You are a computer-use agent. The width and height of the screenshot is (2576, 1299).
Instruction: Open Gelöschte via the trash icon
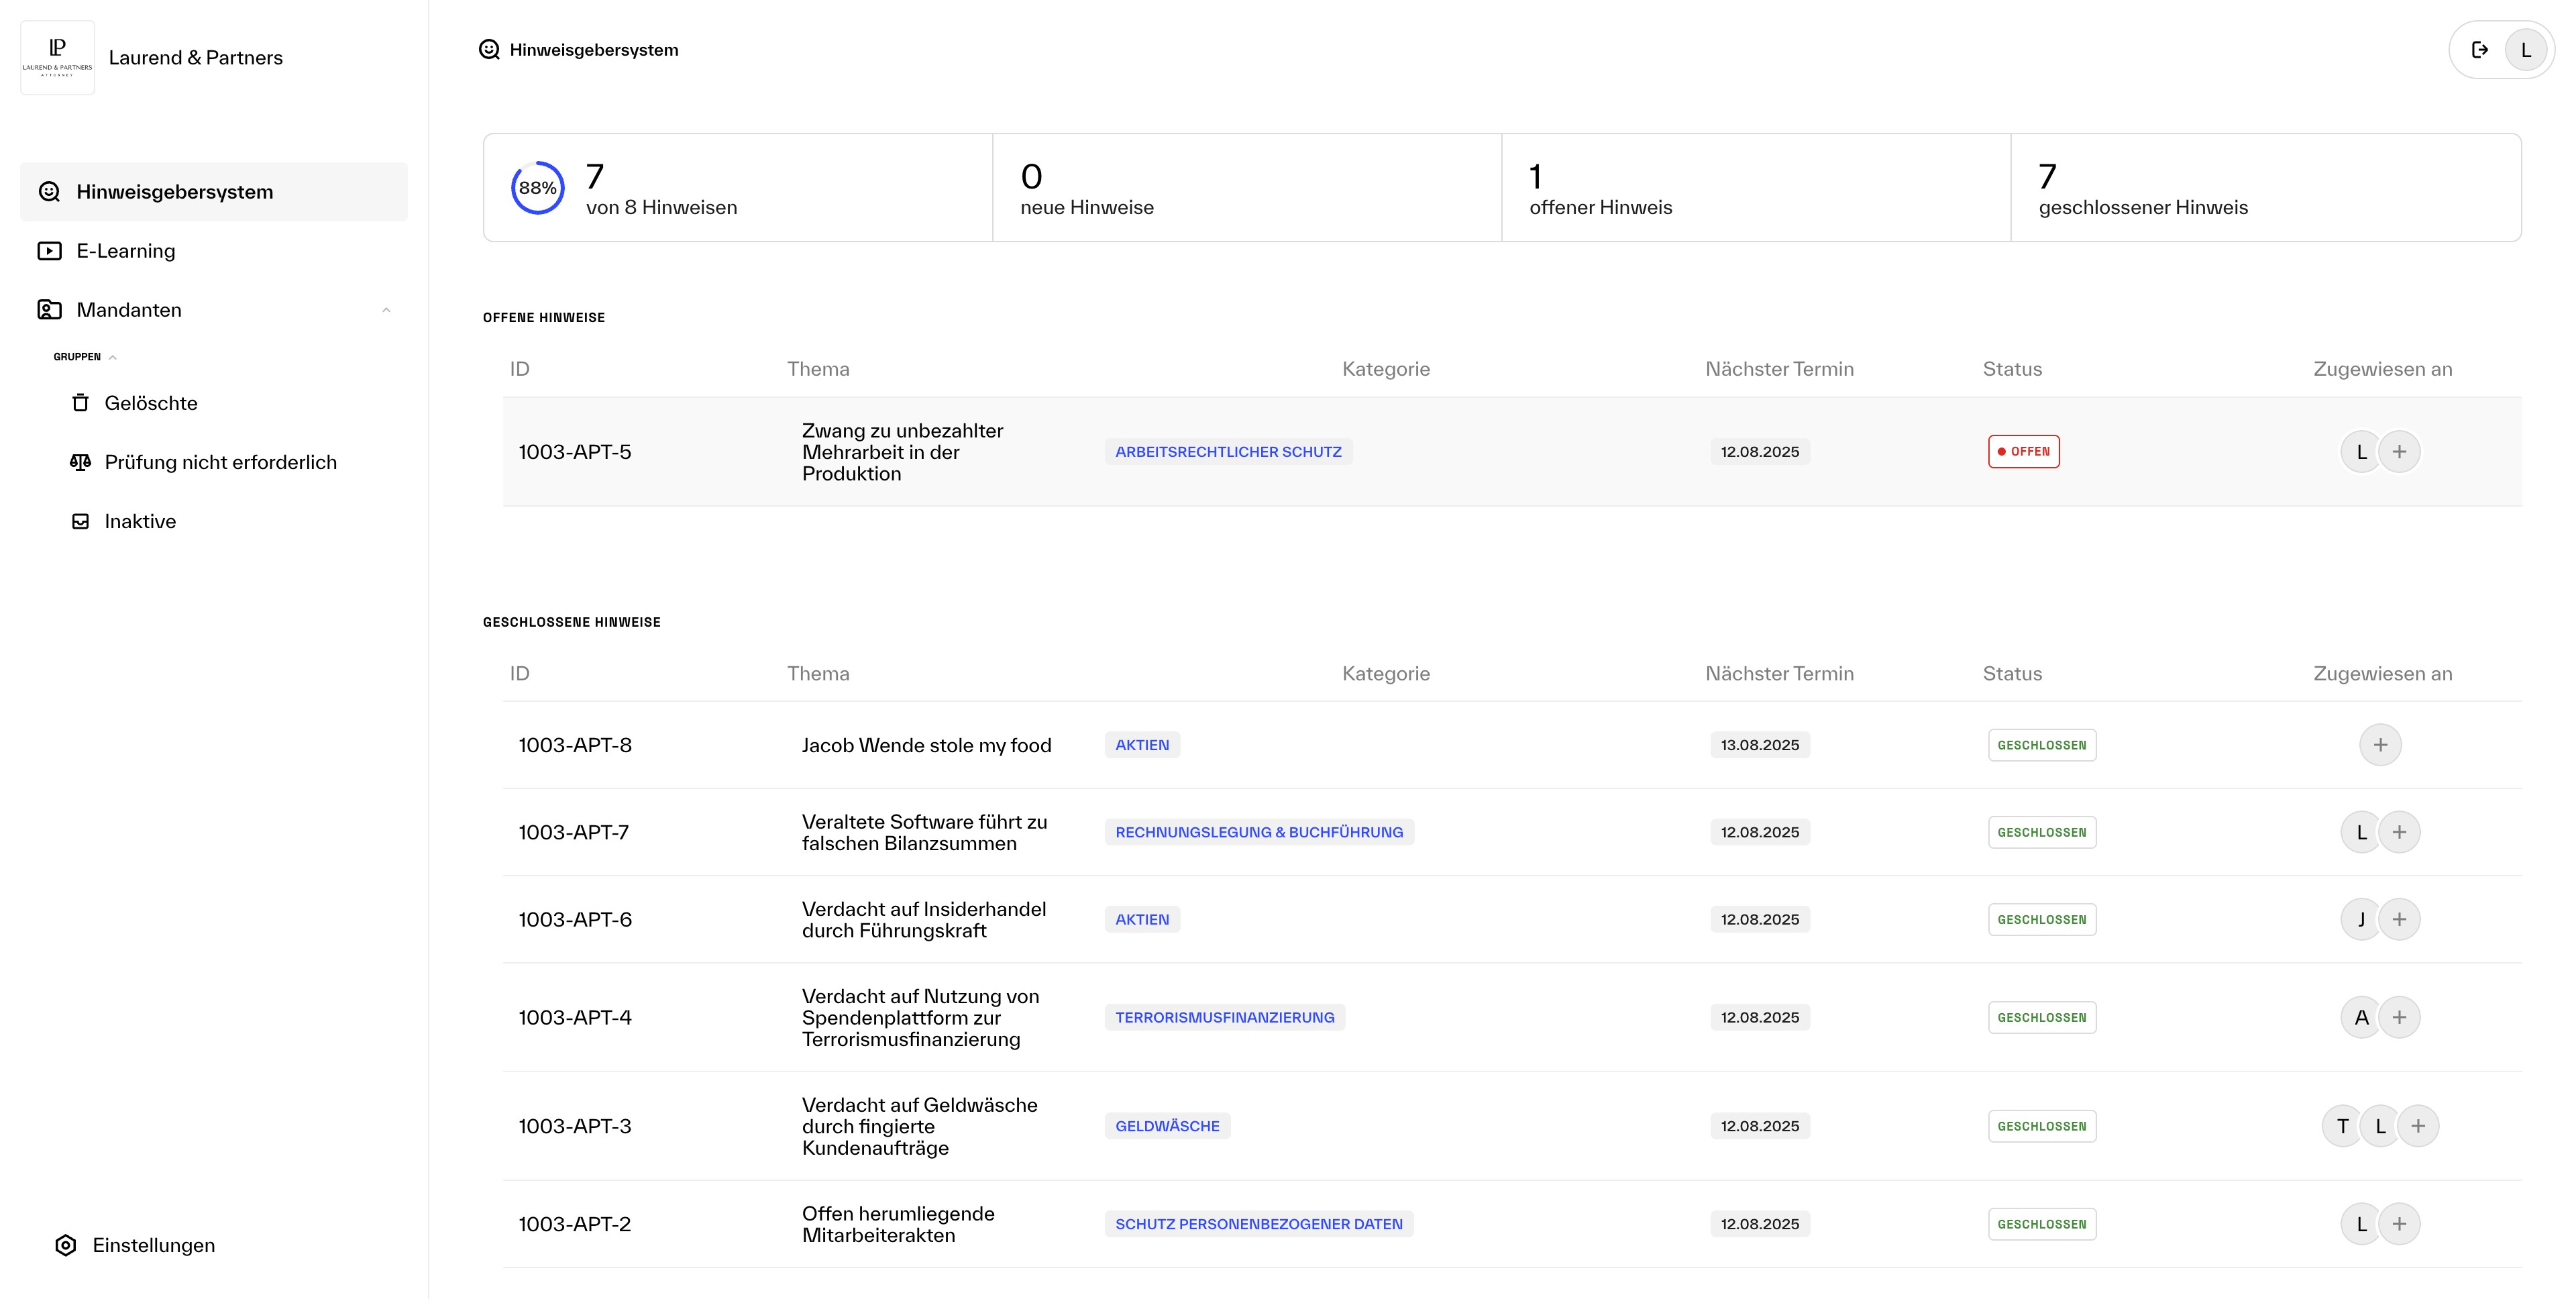(80, 402)
